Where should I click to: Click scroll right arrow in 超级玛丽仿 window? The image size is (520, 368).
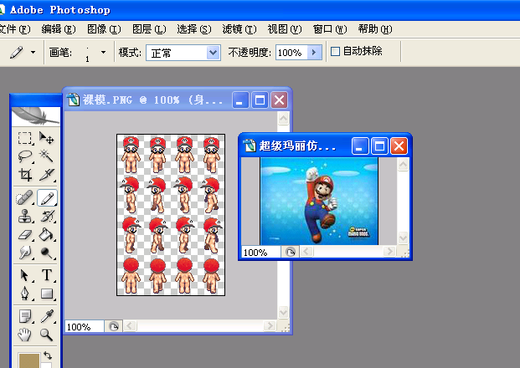(389, 252)
